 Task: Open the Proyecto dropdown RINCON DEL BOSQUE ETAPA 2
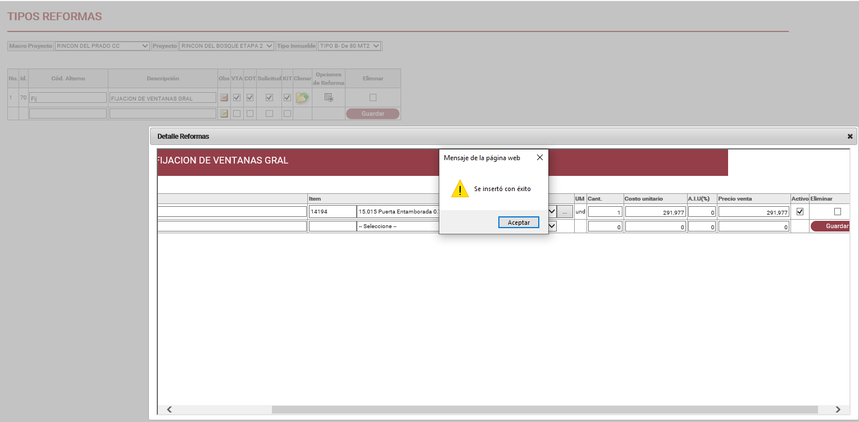[x=226, y=46]
